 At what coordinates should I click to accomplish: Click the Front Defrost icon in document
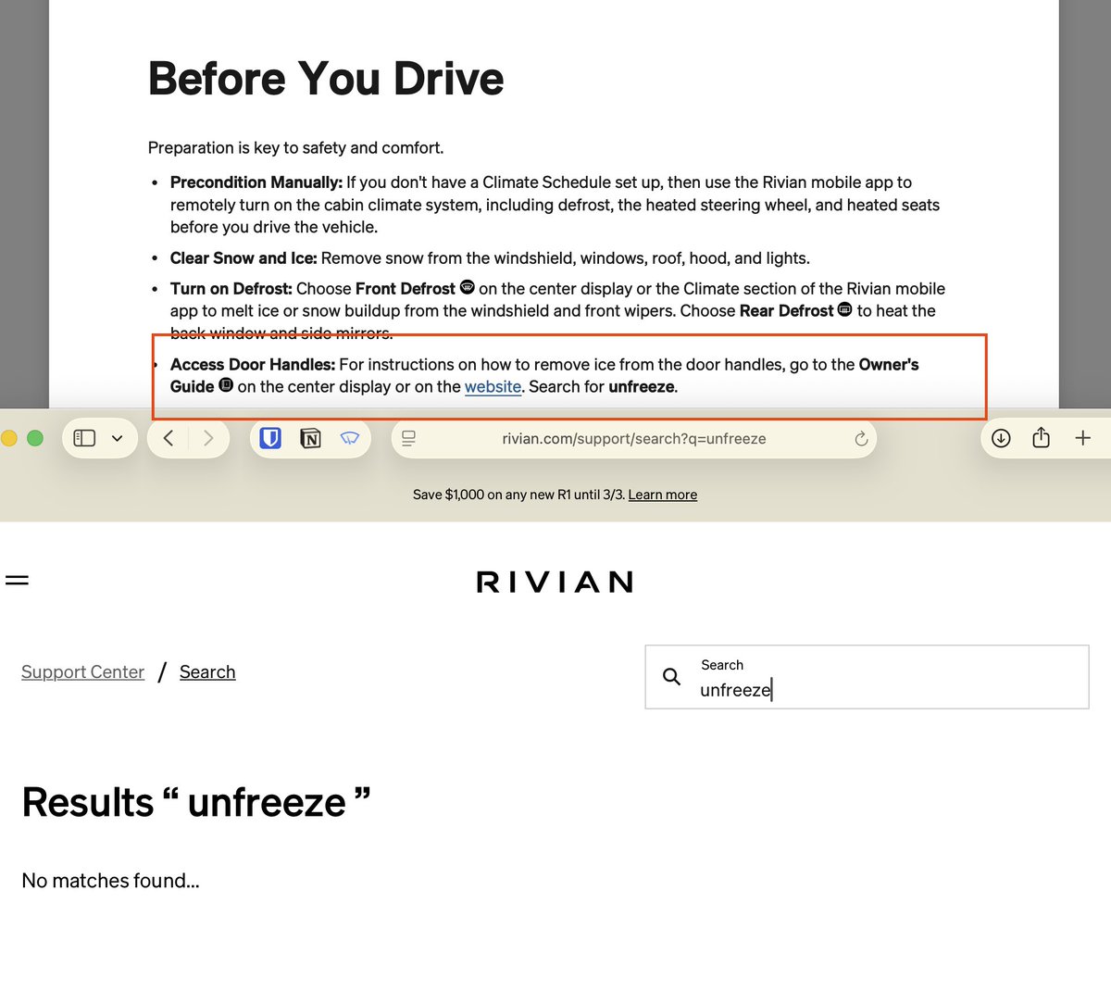(468, 287)
